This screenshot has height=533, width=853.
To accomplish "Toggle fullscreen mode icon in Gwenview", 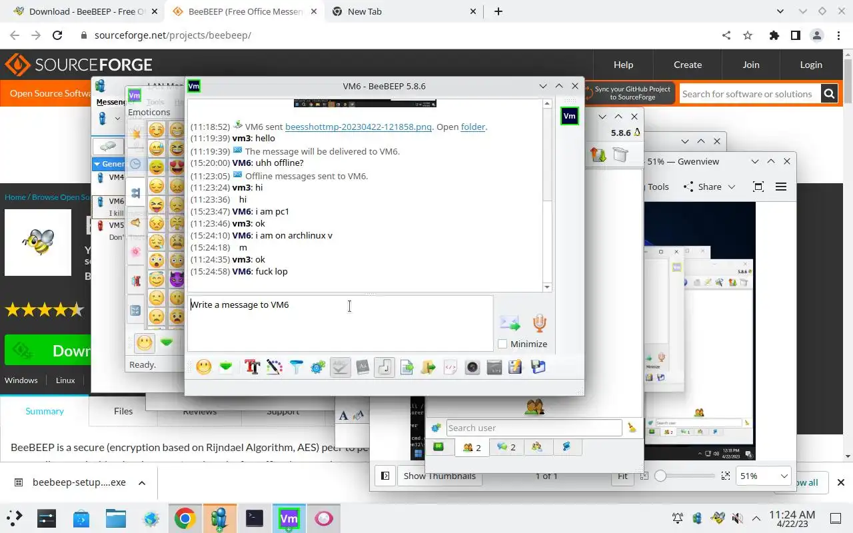I will coord(758,187).
